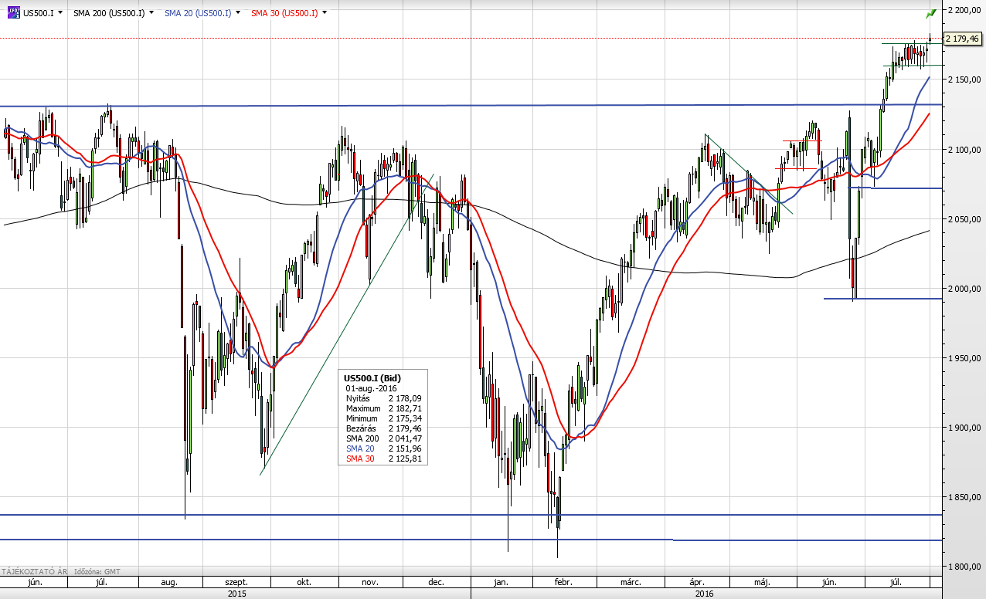This screenshot has height=599, width=986.
Task: Click the 1 800,00 price axis label
Action: tap(963, 566)
